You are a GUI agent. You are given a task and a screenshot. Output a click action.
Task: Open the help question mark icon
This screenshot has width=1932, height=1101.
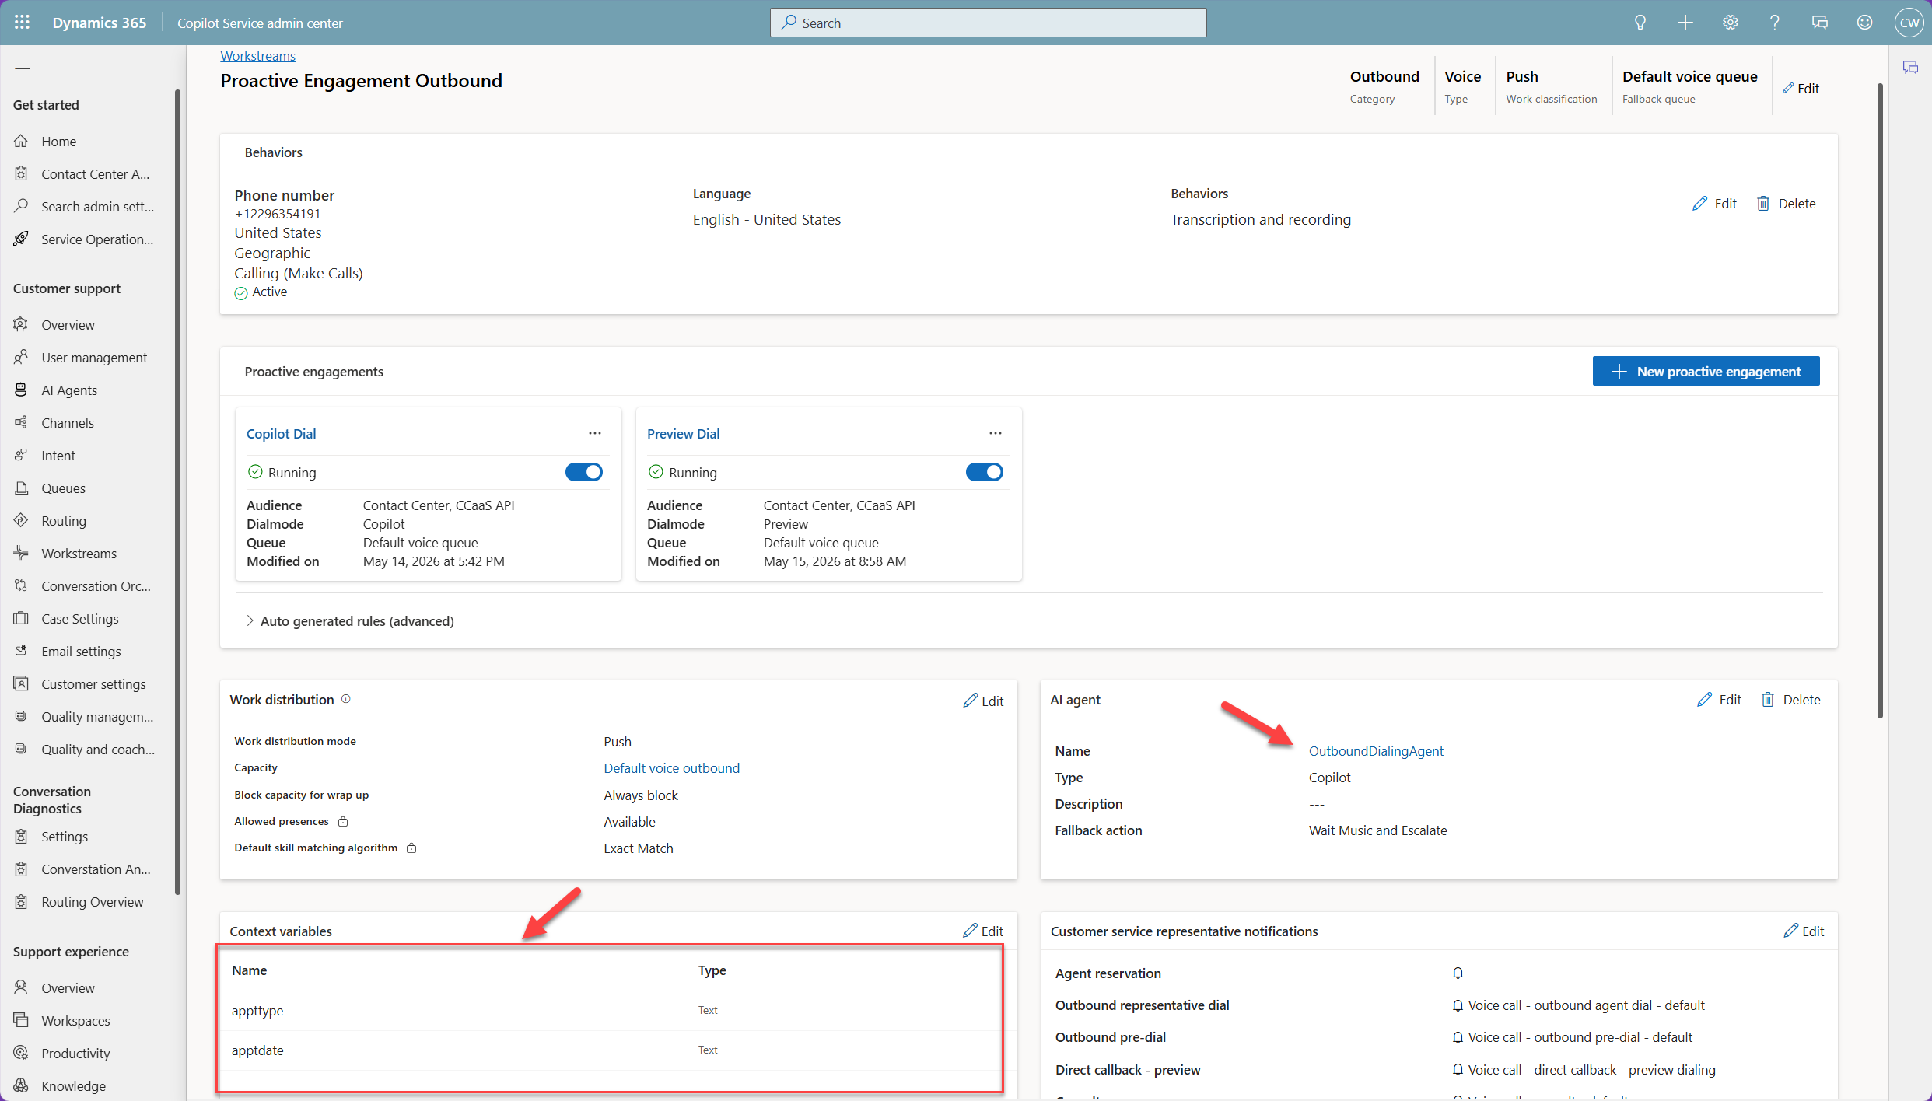click(1775, 23)
